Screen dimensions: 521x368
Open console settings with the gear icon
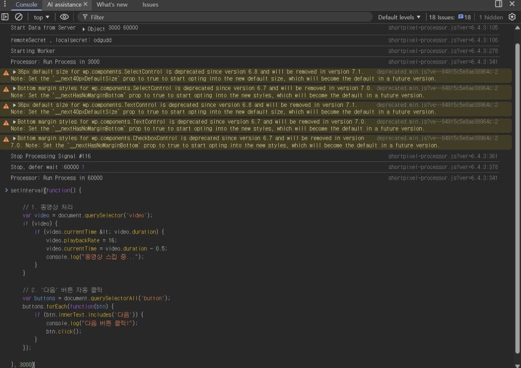click(x=512, y=16)
